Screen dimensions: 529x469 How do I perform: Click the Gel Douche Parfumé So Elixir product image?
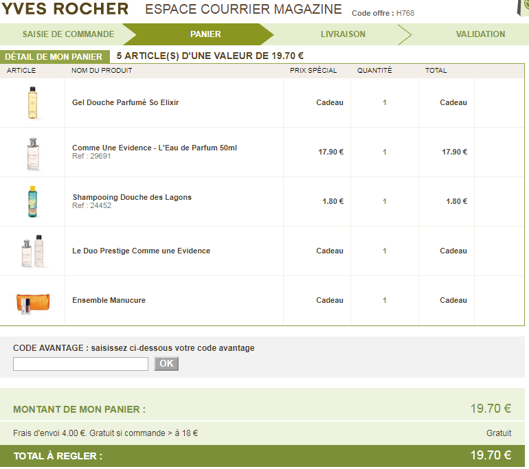point(32,102)
